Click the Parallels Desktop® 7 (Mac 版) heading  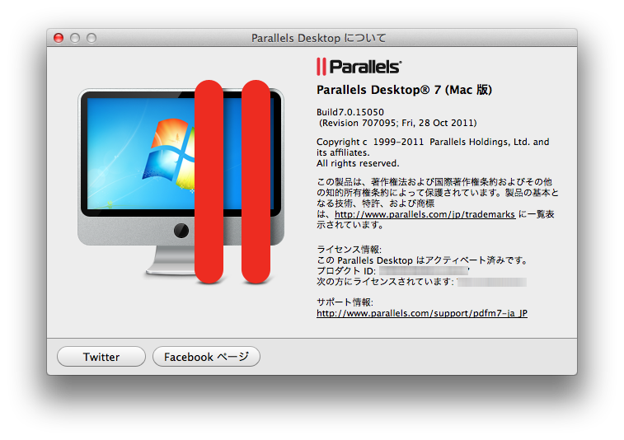(405, 90)
